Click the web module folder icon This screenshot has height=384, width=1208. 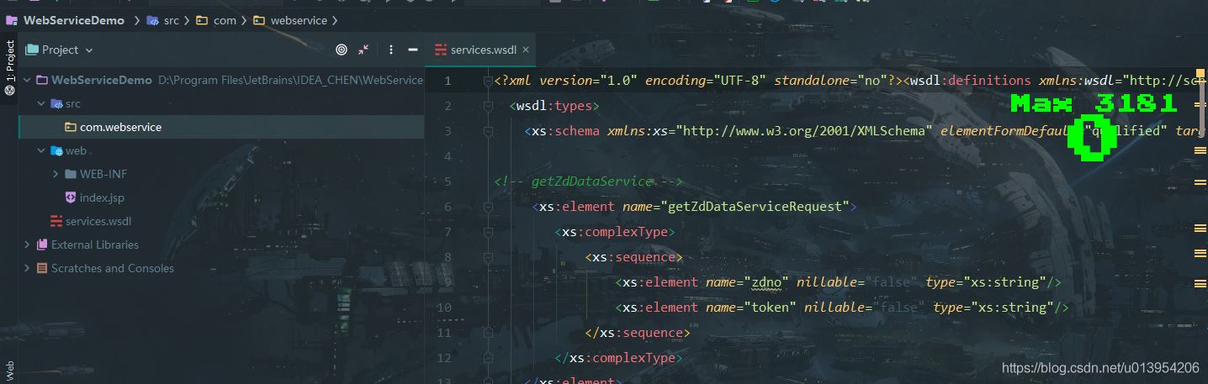coord(56,150)
